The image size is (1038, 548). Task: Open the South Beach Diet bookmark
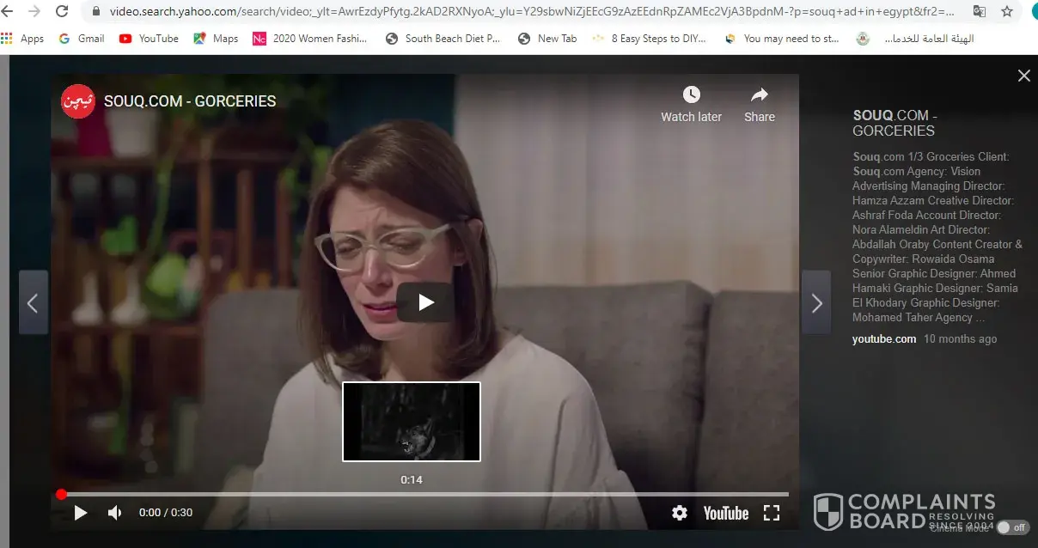tap(443, 39)
